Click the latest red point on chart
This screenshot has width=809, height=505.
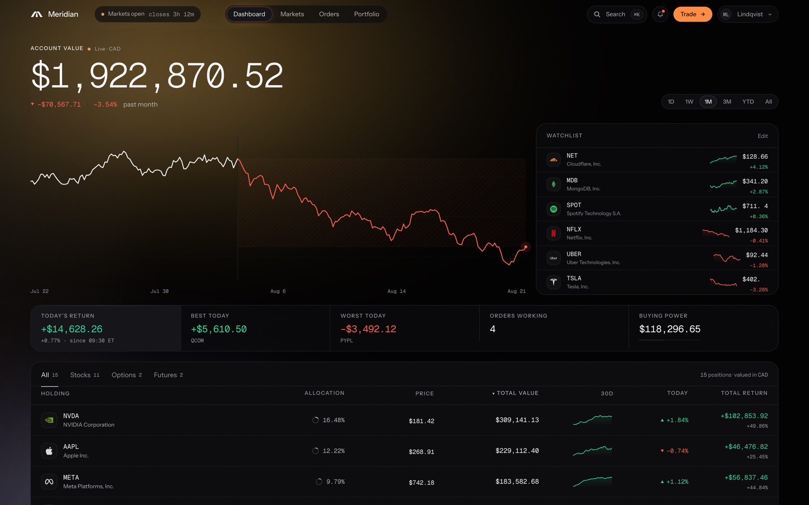pyautogui.click(x=525, y=247)
